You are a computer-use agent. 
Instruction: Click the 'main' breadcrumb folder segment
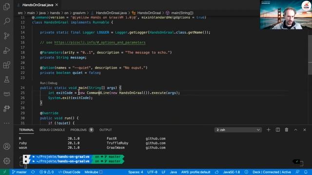tap(31, 13)
